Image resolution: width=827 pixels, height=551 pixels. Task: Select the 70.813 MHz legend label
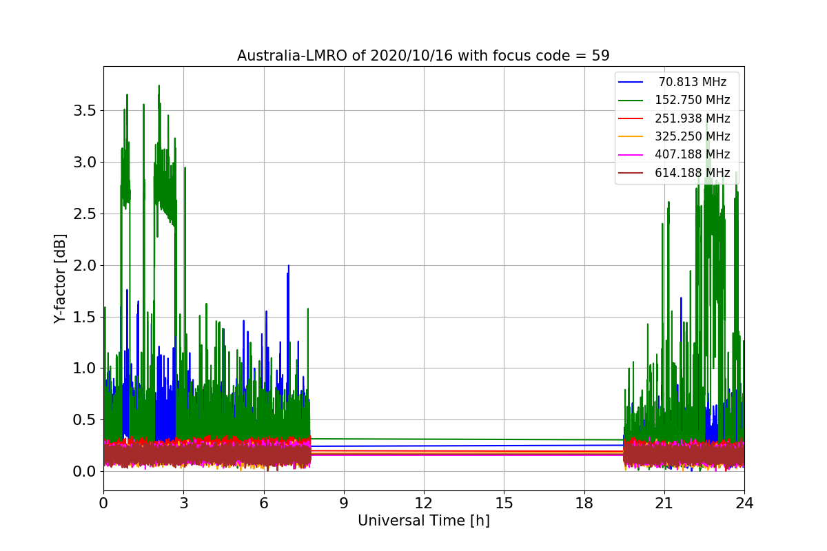pos(693,82)
